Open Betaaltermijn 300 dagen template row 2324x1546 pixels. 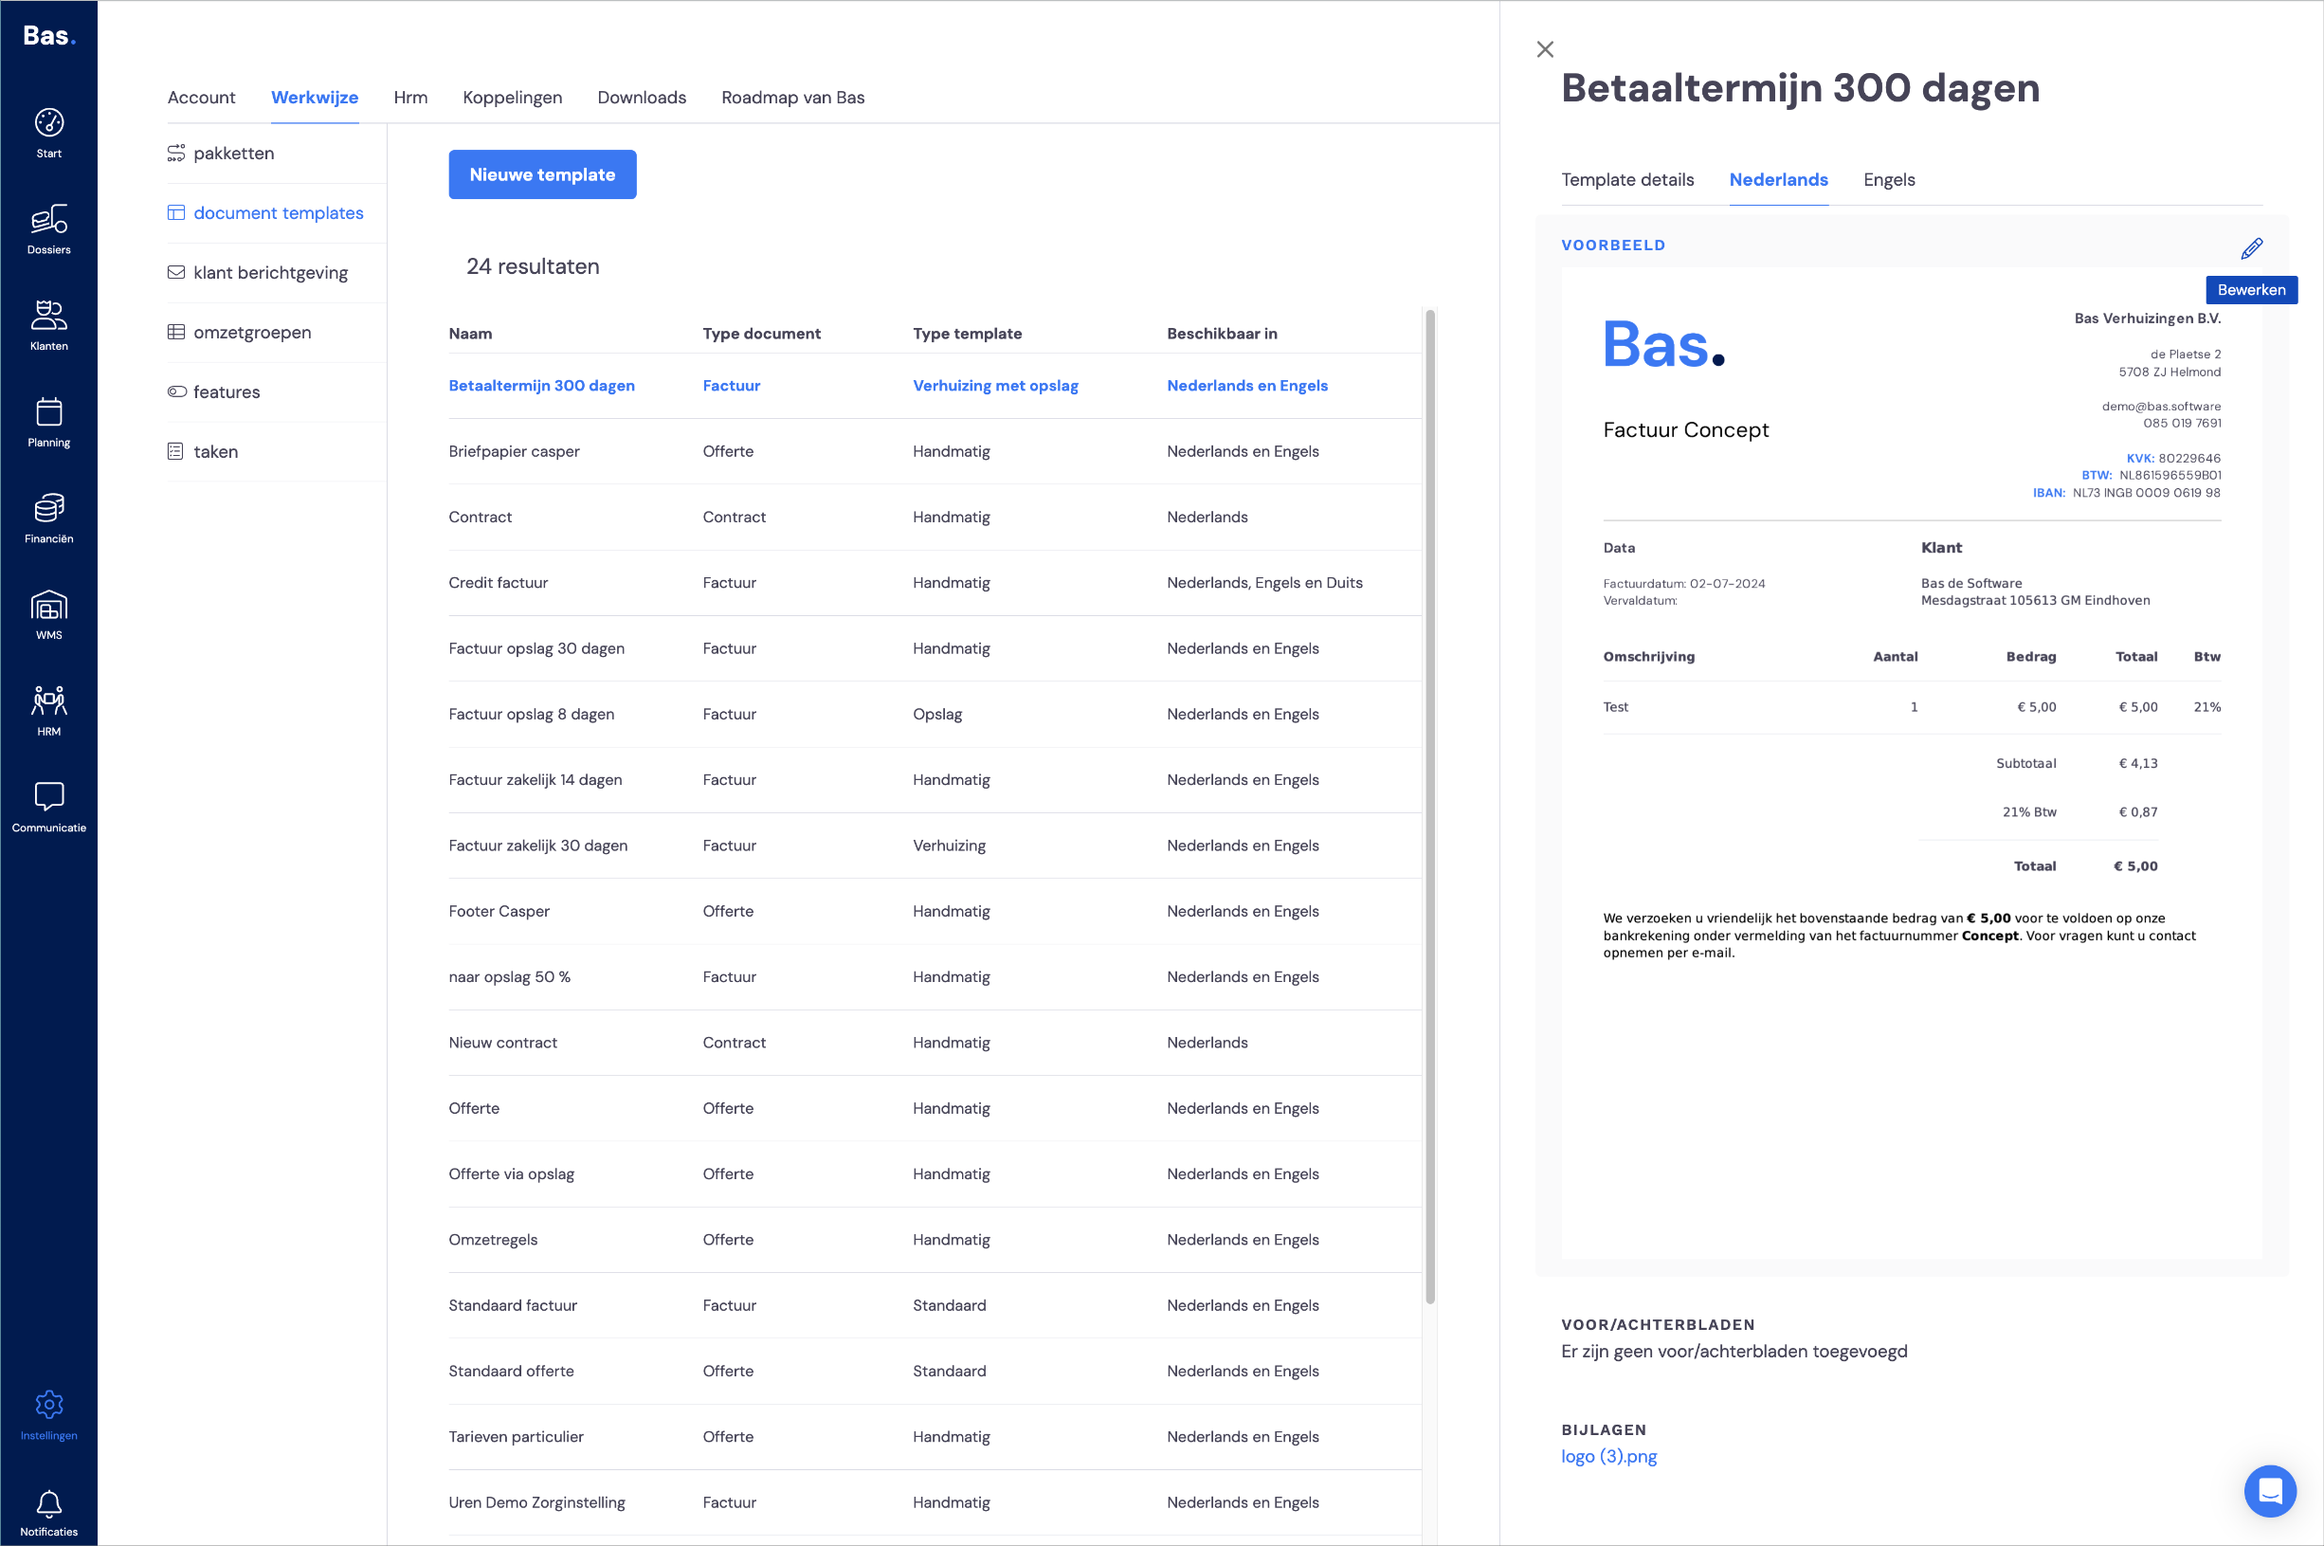click(x=935, y=386)
